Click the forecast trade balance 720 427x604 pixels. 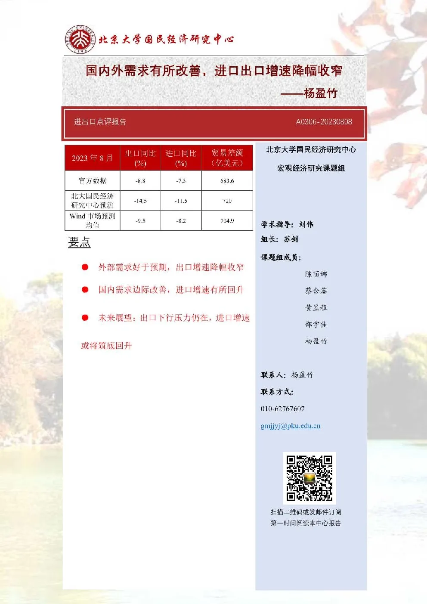tap(227, 201)
